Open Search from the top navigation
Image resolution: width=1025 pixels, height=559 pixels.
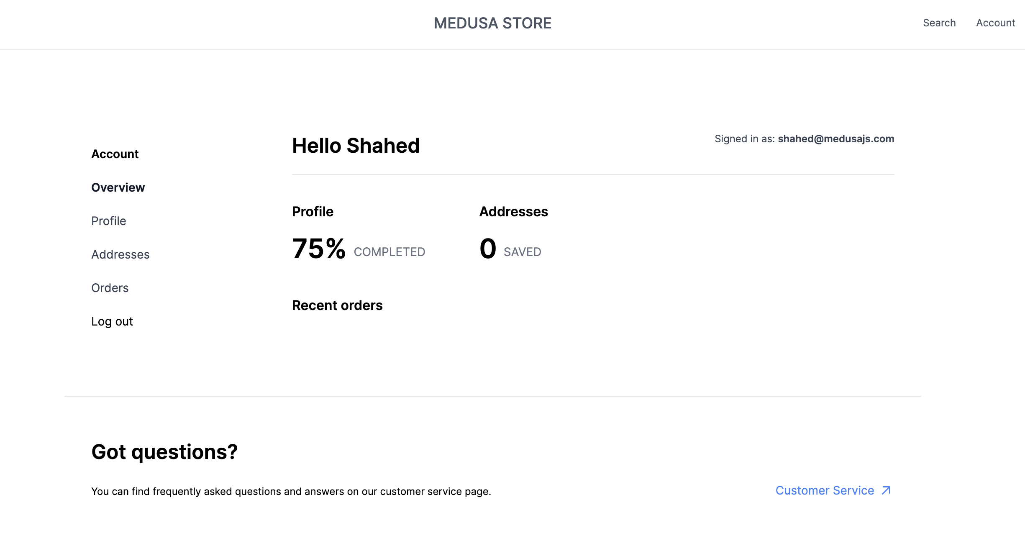click(x=939, y=23)
